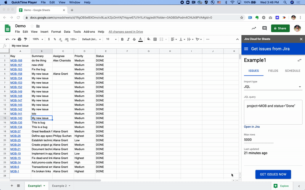Open the fill color picker
The height and width of the screenshot is (190, 305).
pyautogui.click(x=149, y=39)
